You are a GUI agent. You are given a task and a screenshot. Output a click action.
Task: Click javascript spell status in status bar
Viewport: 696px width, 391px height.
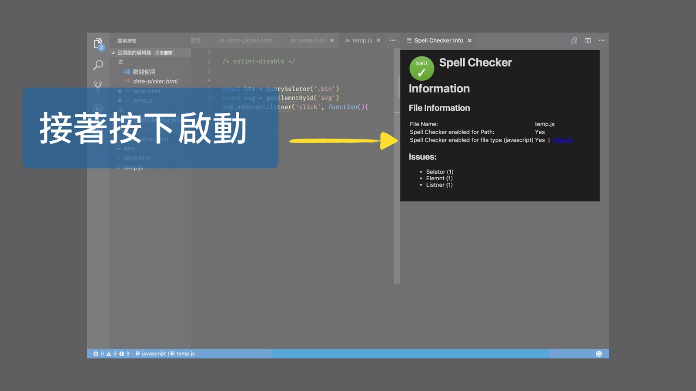point(151,354)
